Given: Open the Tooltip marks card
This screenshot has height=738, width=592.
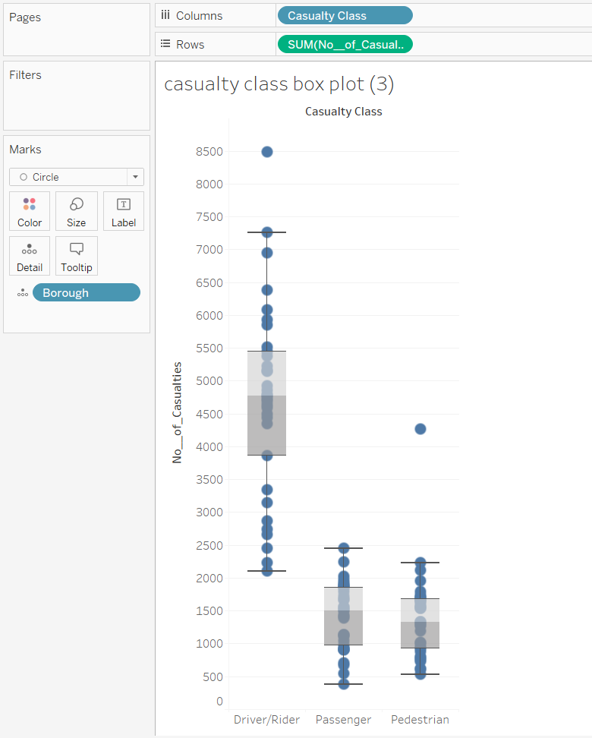Looking at the screenshot, I should point(76,256).
